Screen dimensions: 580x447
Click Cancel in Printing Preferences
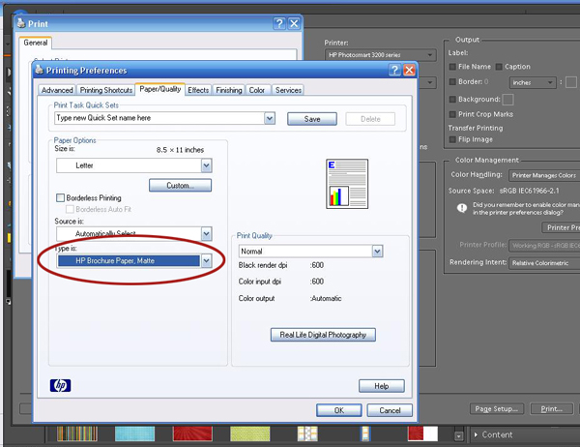(x=390, y=410)
